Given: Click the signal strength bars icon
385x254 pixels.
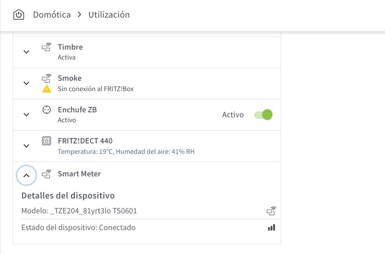Looking at the screenshot, I should (271, 228).
